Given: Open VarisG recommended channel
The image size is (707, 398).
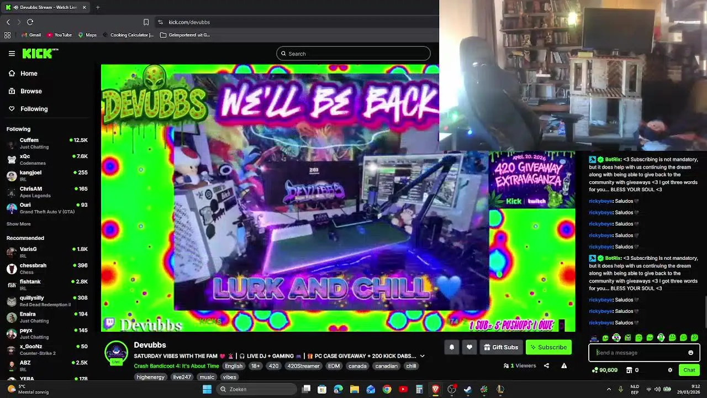Looking at the screenshot, I should pos(47,252).
